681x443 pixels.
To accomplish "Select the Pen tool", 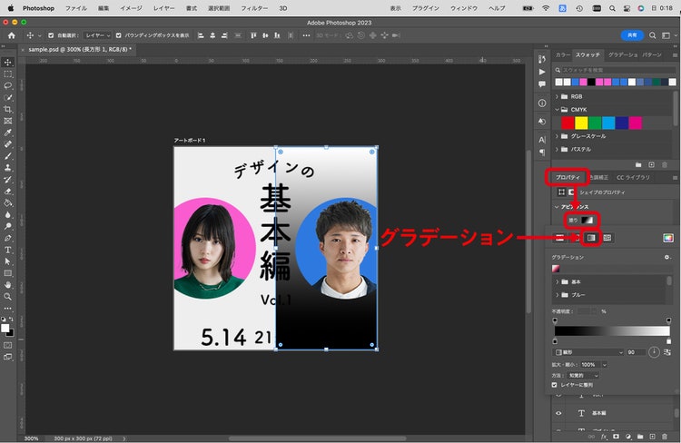I will pyautogui.click(x=8, y=239).
